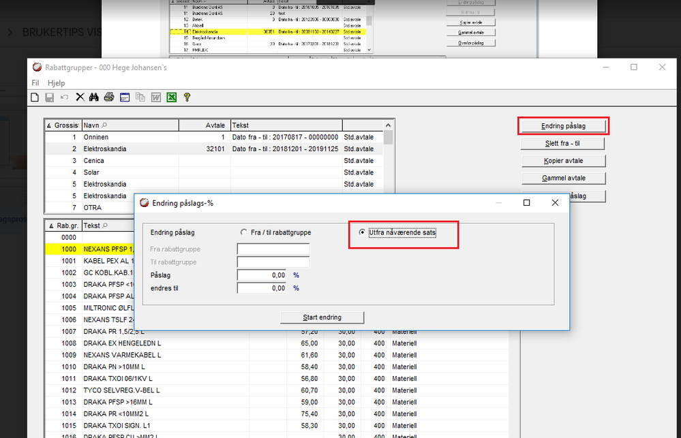Open search with the binoculars icon
Screen dimensions: 681x438
pyautogui.click(x=94, y=97)
